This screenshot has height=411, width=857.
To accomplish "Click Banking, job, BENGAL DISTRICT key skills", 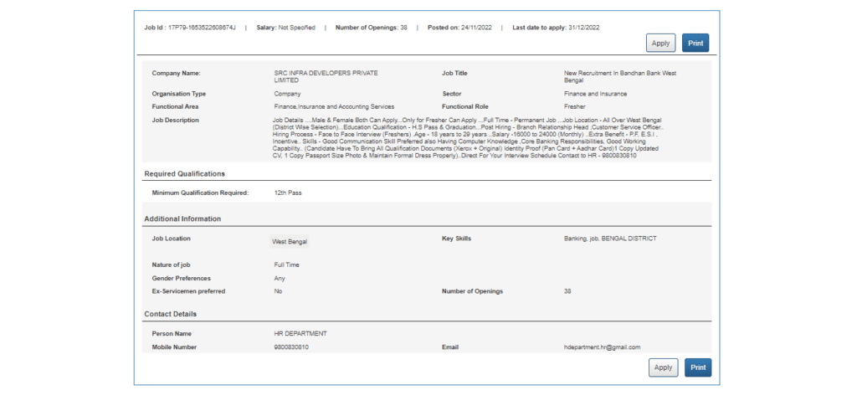I will pyautogui.click(x=610, y=239).
